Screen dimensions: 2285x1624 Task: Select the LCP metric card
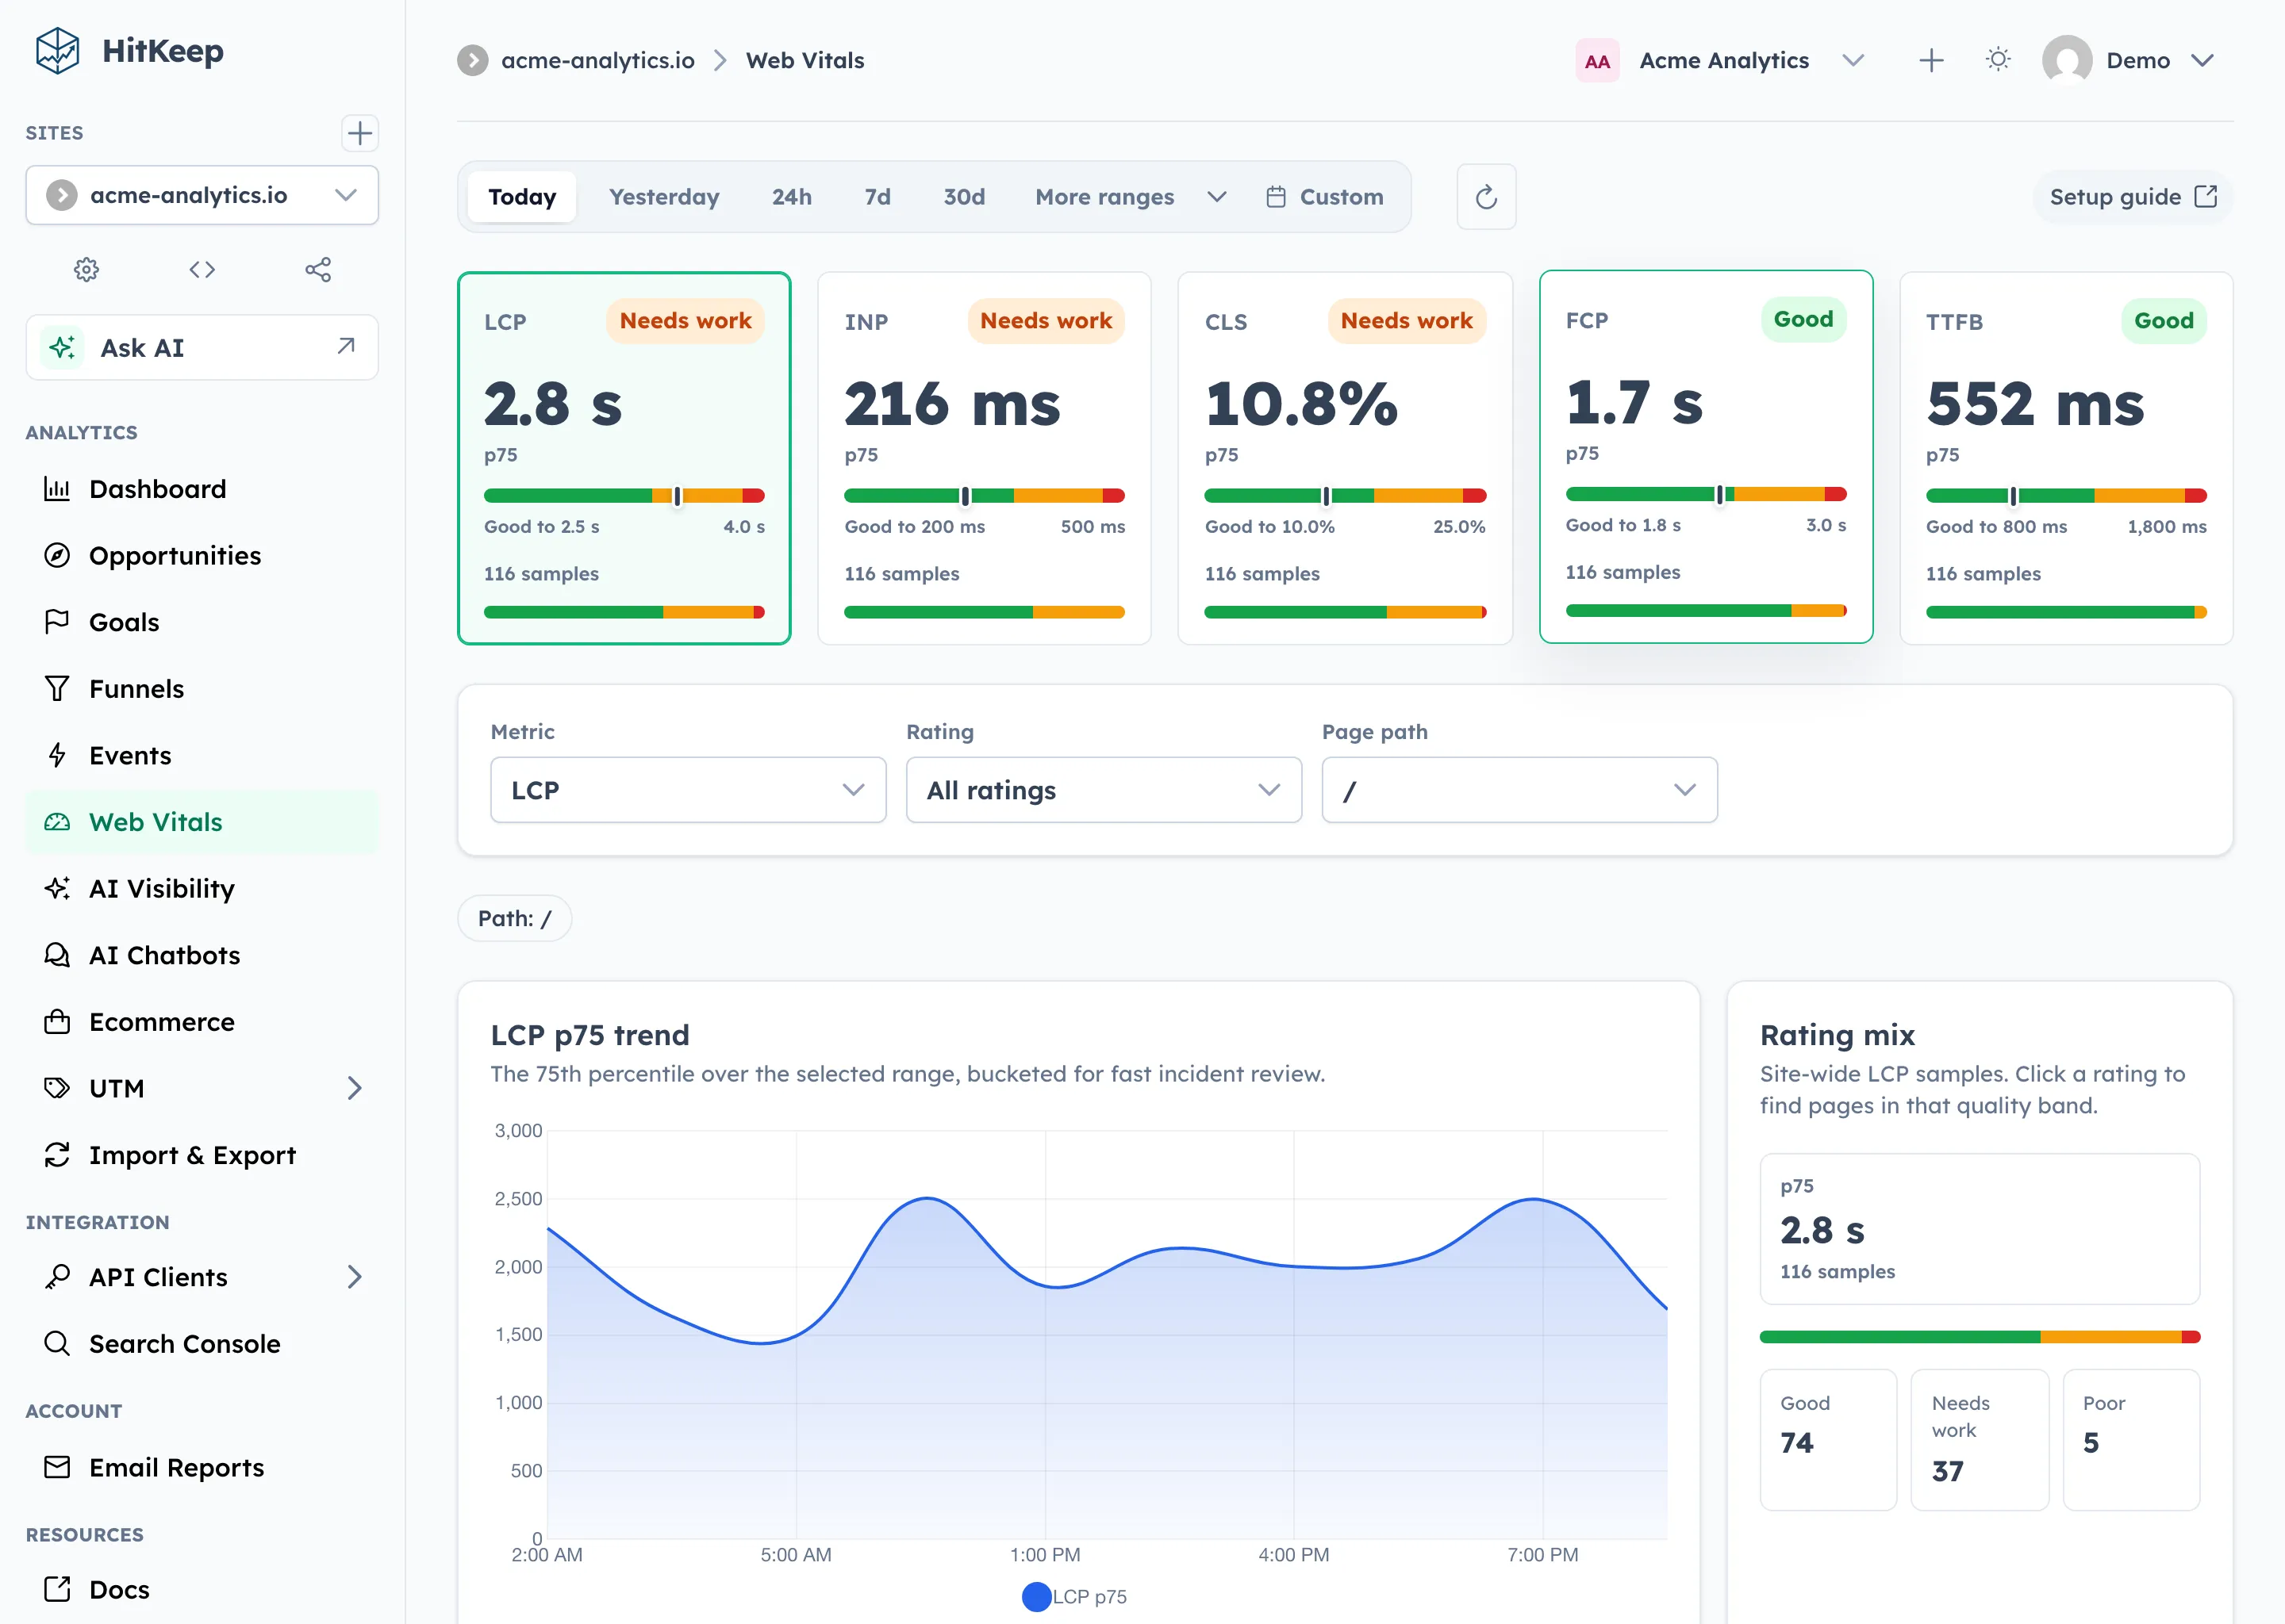pyautogui.click(x=624, y=458)
